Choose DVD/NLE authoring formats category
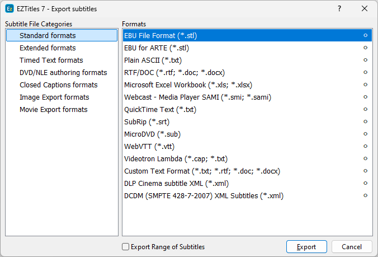The width and height of the screenshot is (378, 257). [63, 73]
